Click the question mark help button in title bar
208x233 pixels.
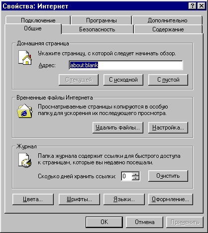point(193,6)
